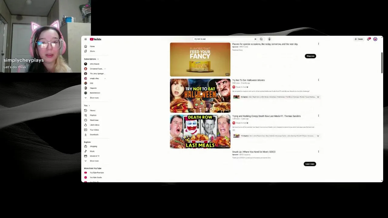Open watch History
This screenshot has height=218, width=388.
[x=92, y=111]
